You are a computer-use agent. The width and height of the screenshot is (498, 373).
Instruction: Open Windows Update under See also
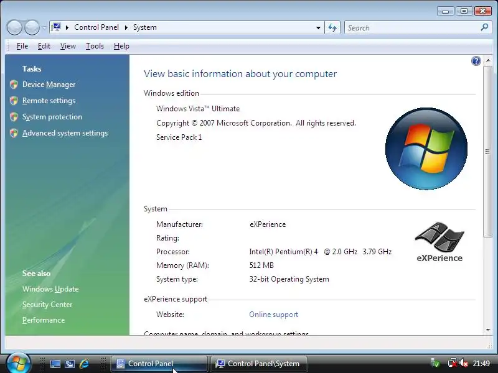tap(50, 289)
